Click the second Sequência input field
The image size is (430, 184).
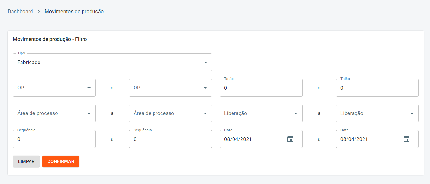click(x=170, y=139)
